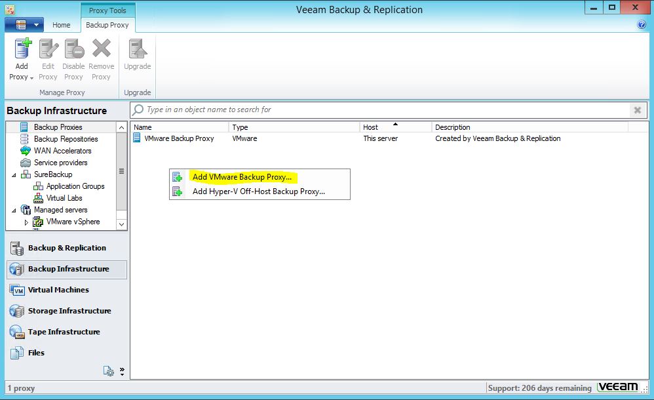Click the Virtual Machines VM icon

tap(17, 290)
